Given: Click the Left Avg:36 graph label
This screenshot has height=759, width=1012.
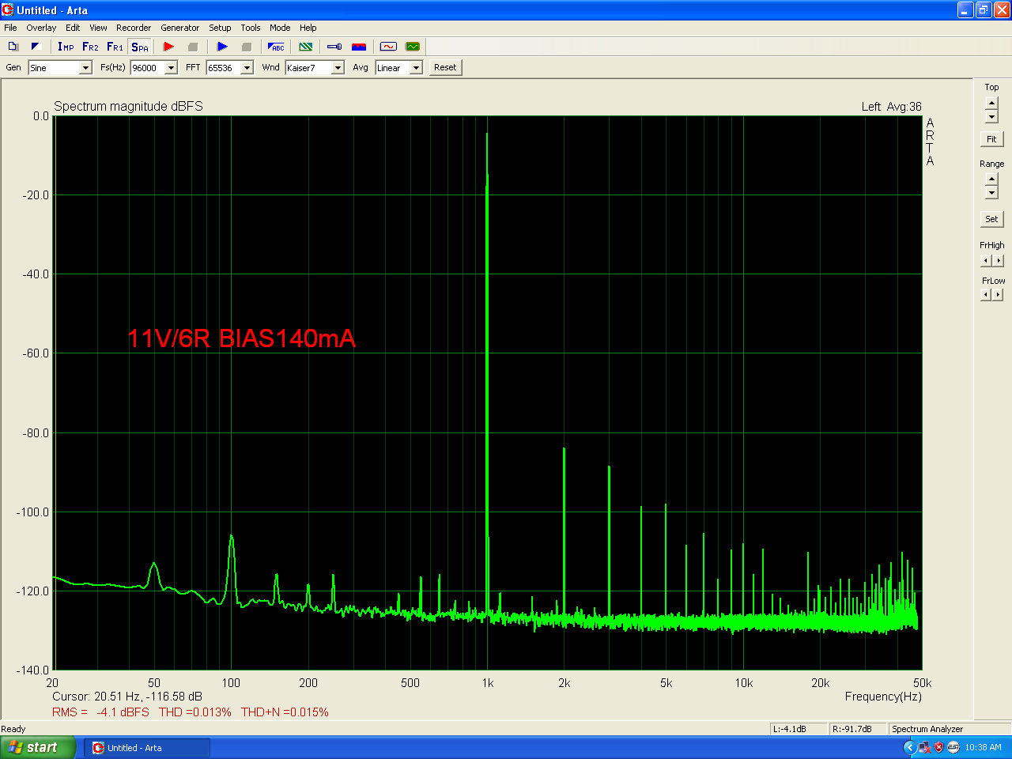Looking at the screenshot, I should 891,107.
